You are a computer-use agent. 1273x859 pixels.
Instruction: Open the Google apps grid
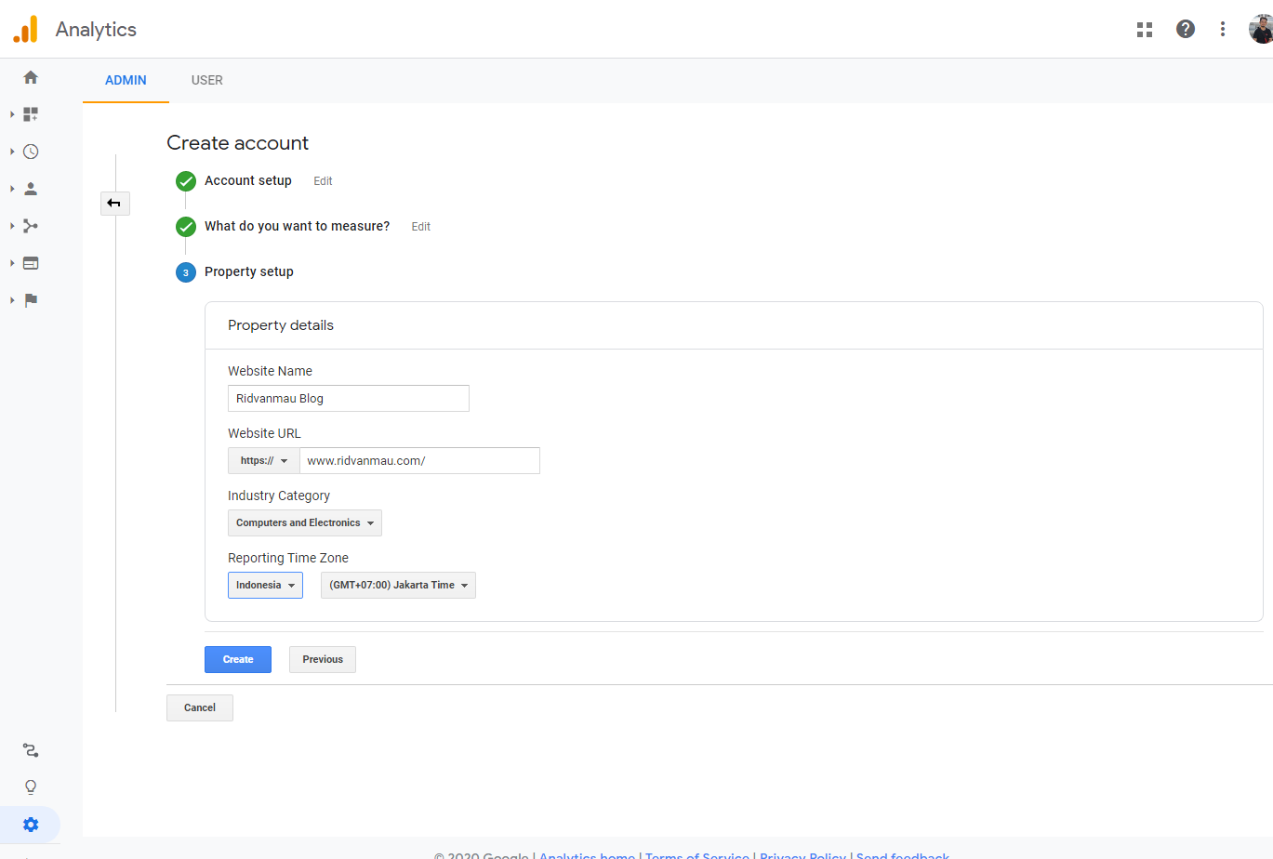[1145, 30]
